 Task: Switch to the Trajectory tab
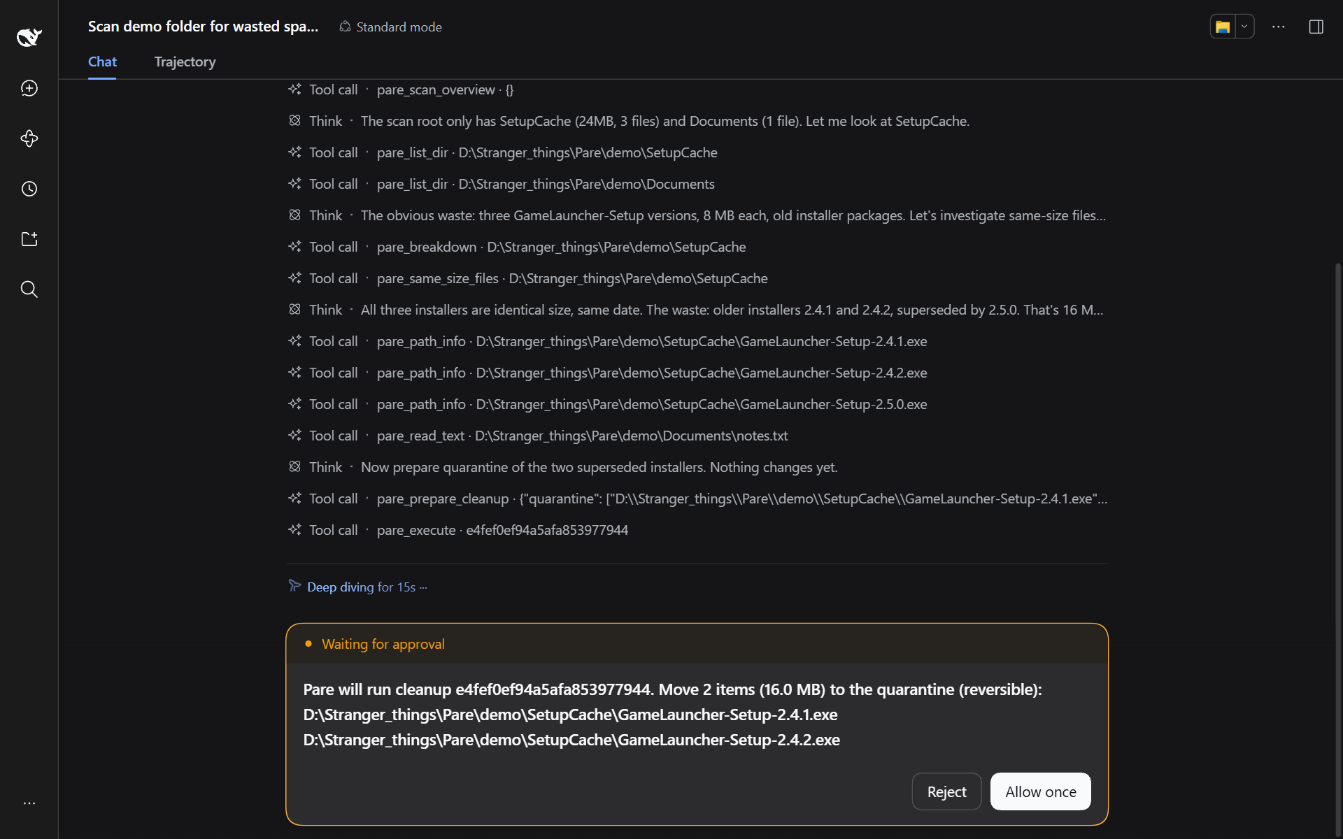click(x=185, y=62)
